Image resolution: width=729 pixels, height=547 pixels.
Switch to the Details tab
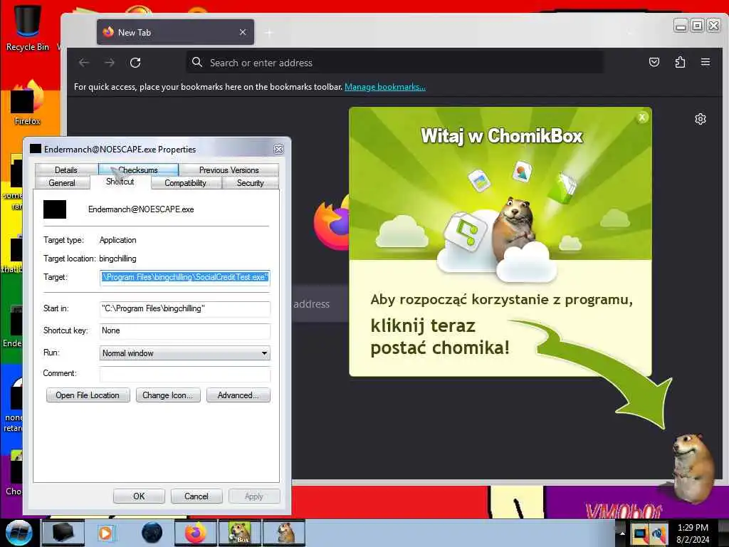[x=66, y=170]
